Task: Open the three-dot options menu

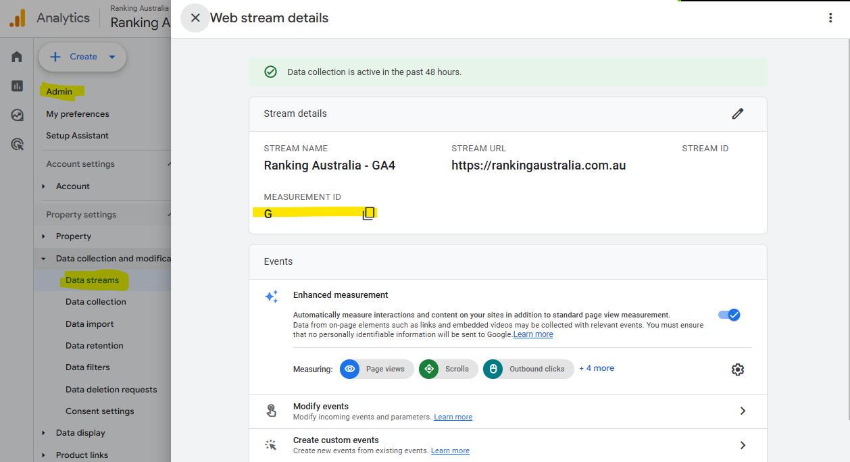Action: coord(830,18)
